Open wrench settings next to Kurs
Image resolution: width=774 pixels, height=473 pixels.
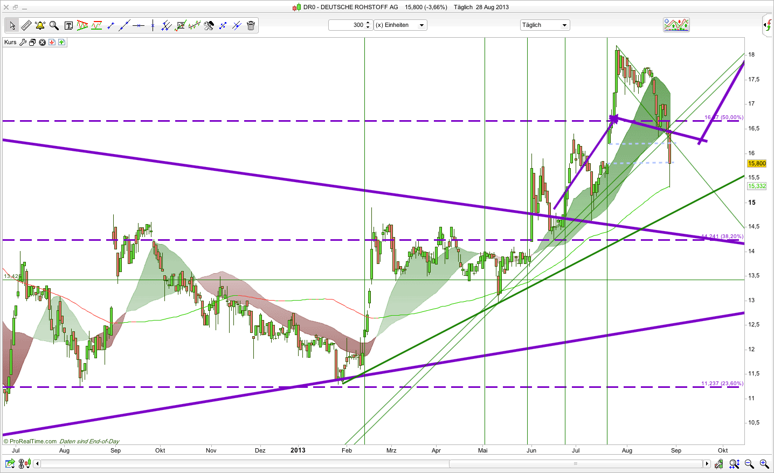[x=23, y=43]
